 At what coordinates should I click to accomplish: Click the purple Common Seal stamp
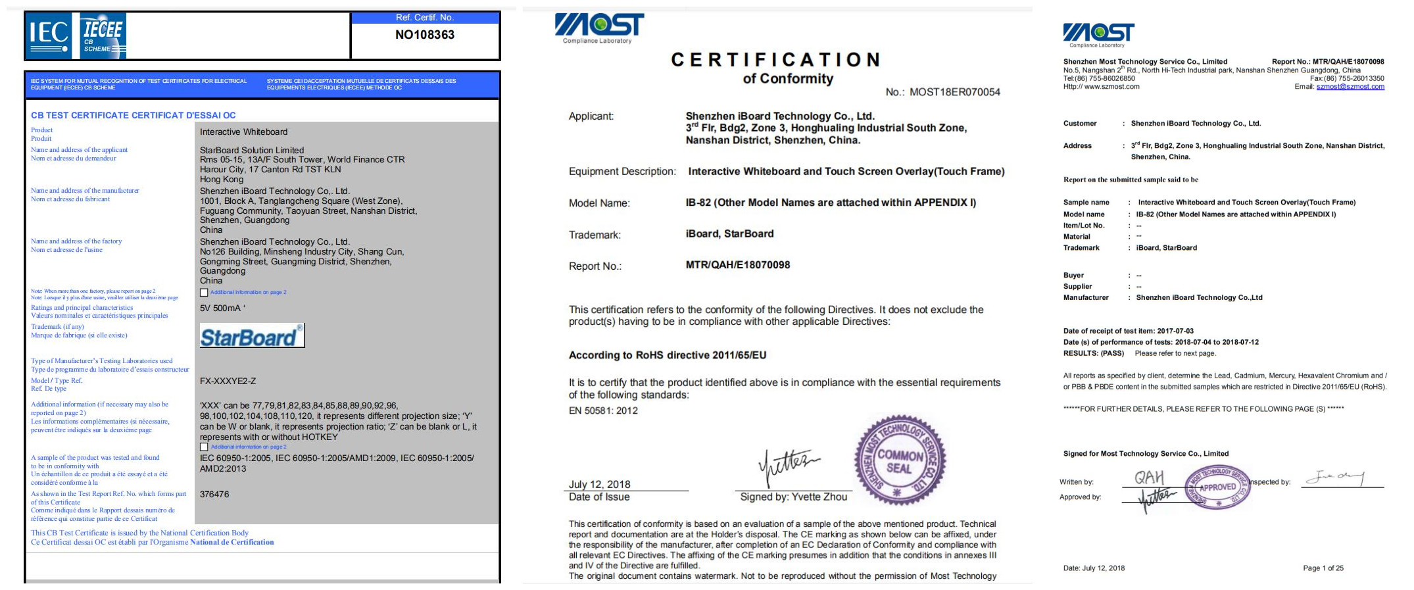tap(899, 460)
